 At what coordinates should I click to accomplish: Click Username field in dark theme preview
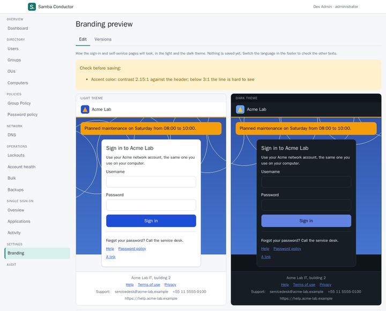[306, 182]
